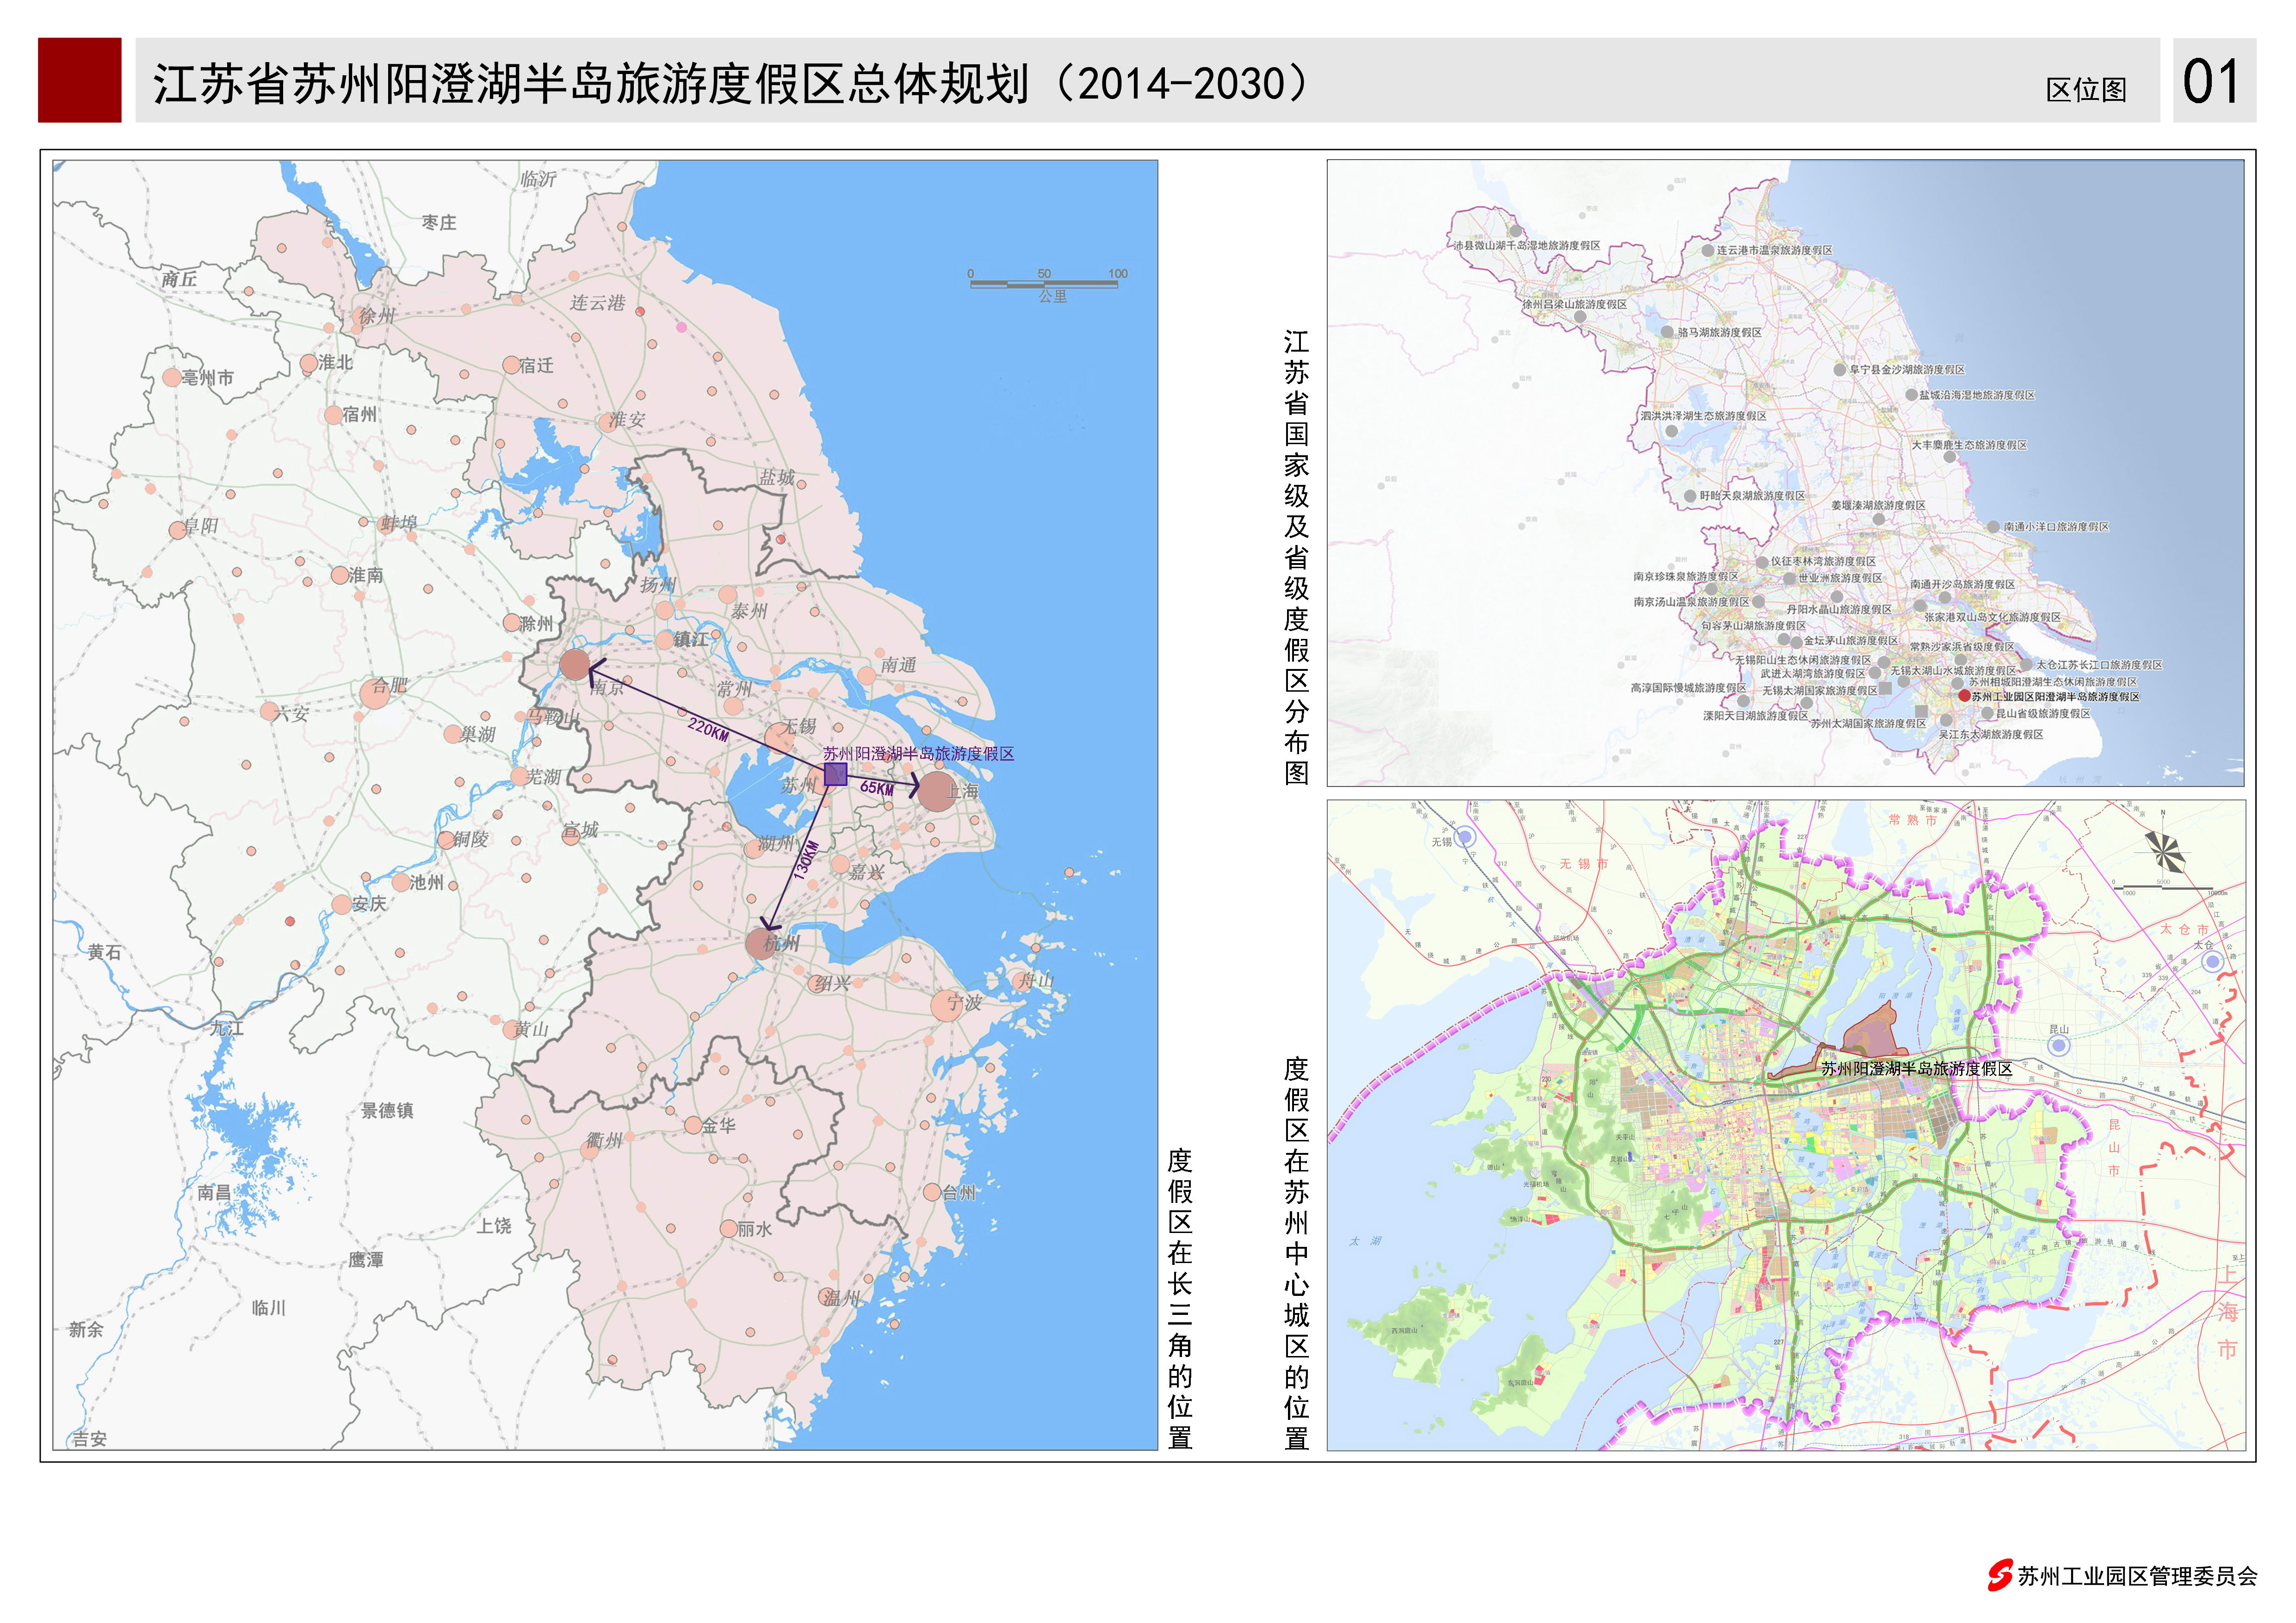Click the page number 01

(2211, 82)
